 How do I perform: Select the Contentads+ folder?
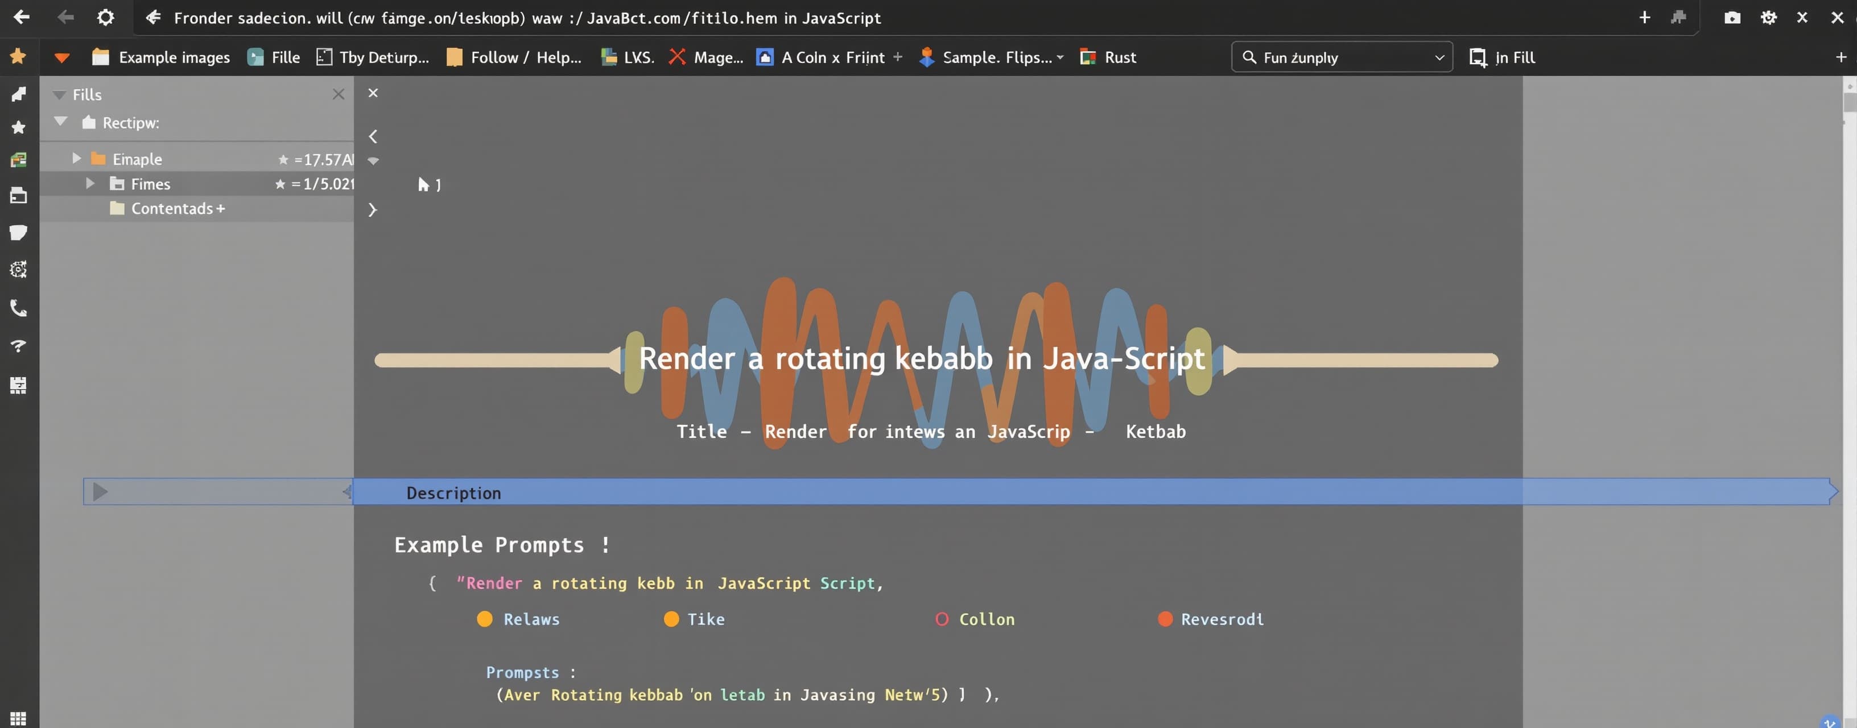(167, 208)
